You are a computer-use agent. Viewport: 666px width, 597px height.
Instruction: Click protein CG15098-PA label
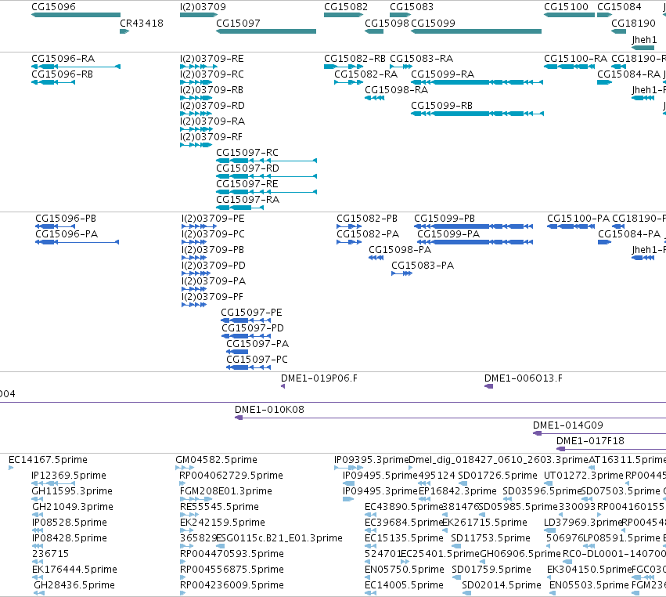click(400, 250)
